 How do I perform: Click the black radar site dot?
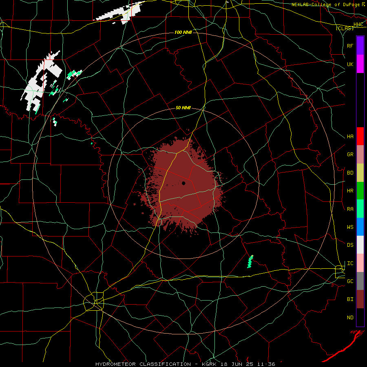point(183,183)
